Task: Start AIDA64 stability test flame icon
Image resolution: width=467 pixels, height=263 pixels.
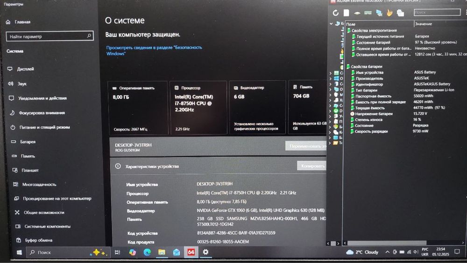Action: coord(389,13)
